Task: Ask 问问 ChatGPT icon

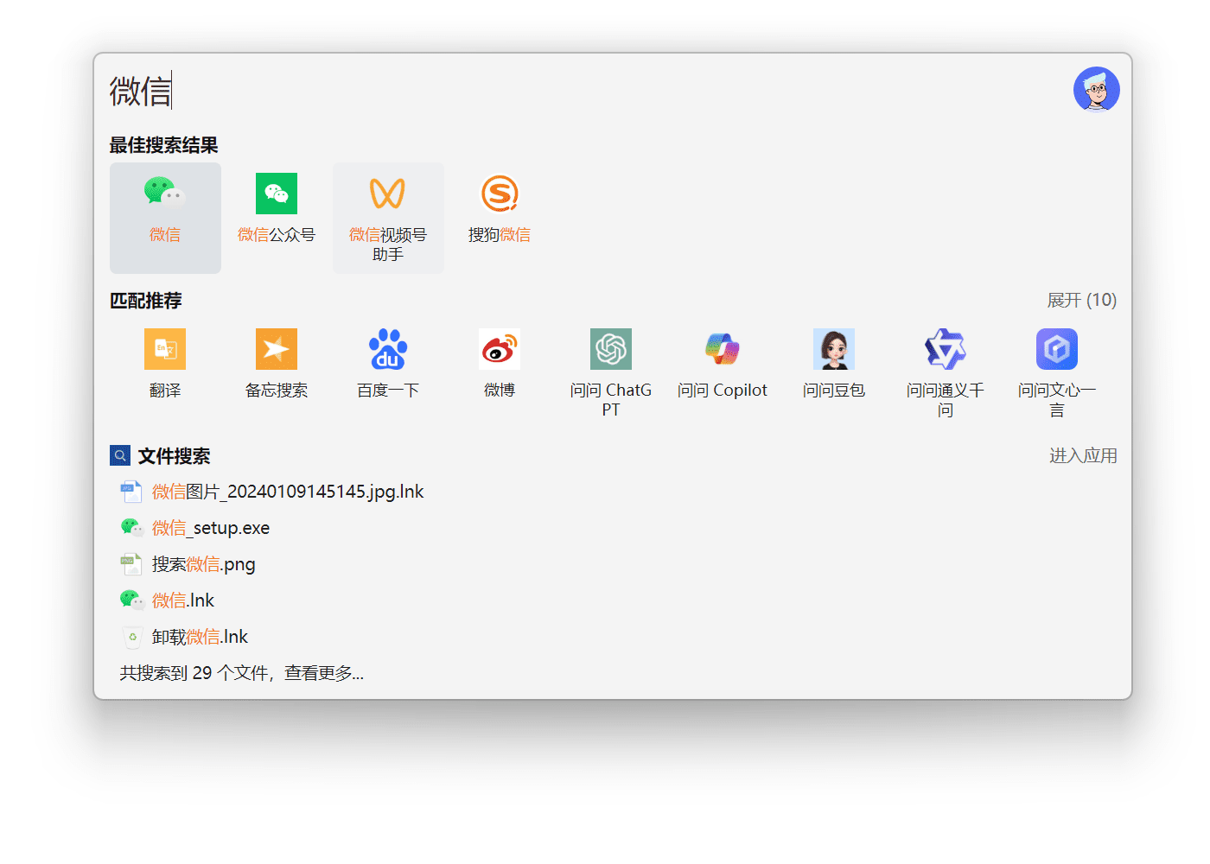Action: tap(611, 349)
